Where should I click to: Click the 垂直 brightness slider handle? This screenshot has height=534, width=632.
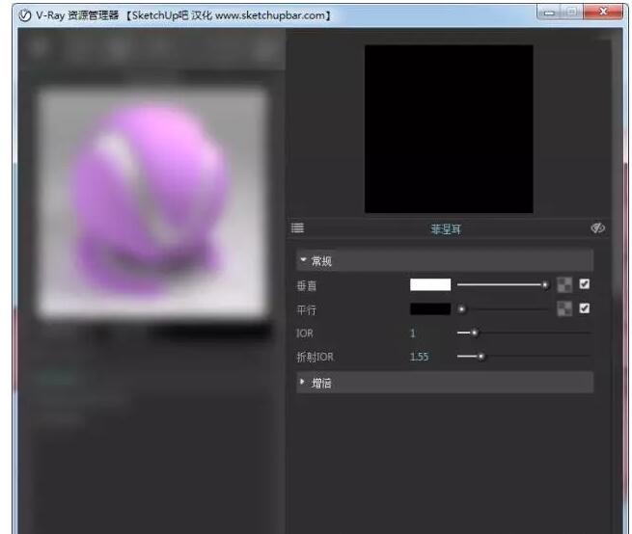click(545, 285)
